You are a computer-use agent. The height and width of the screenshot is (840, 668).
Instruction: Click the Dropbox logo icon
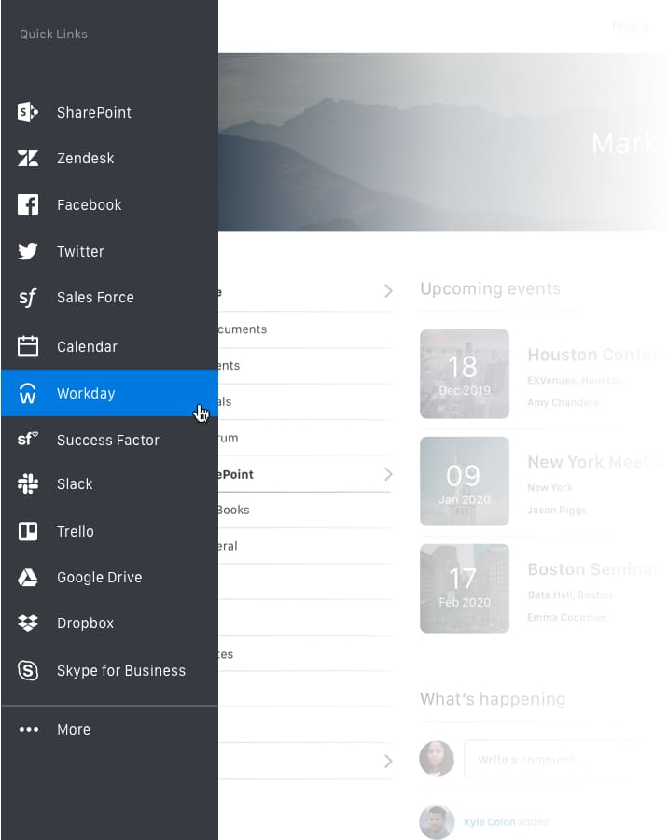(28, 623)
